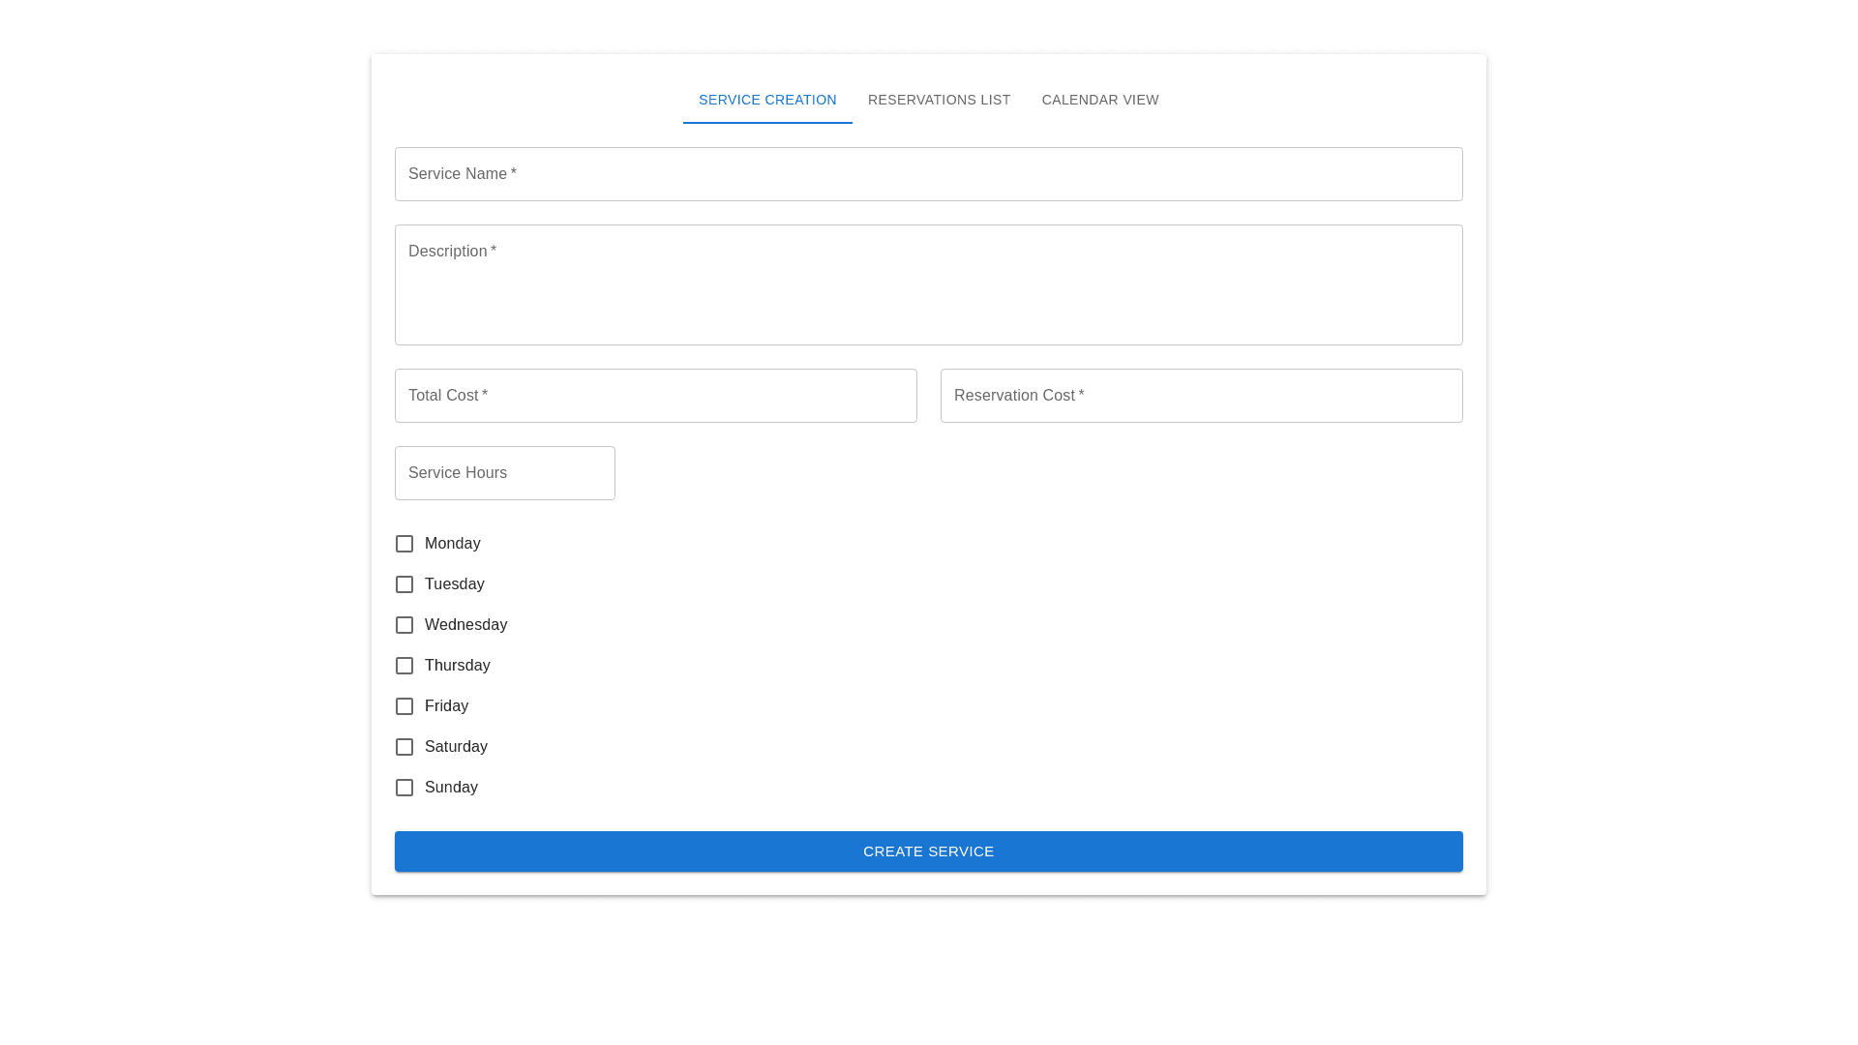
Task: Click the Sunday label text
Action: point(451,788)
